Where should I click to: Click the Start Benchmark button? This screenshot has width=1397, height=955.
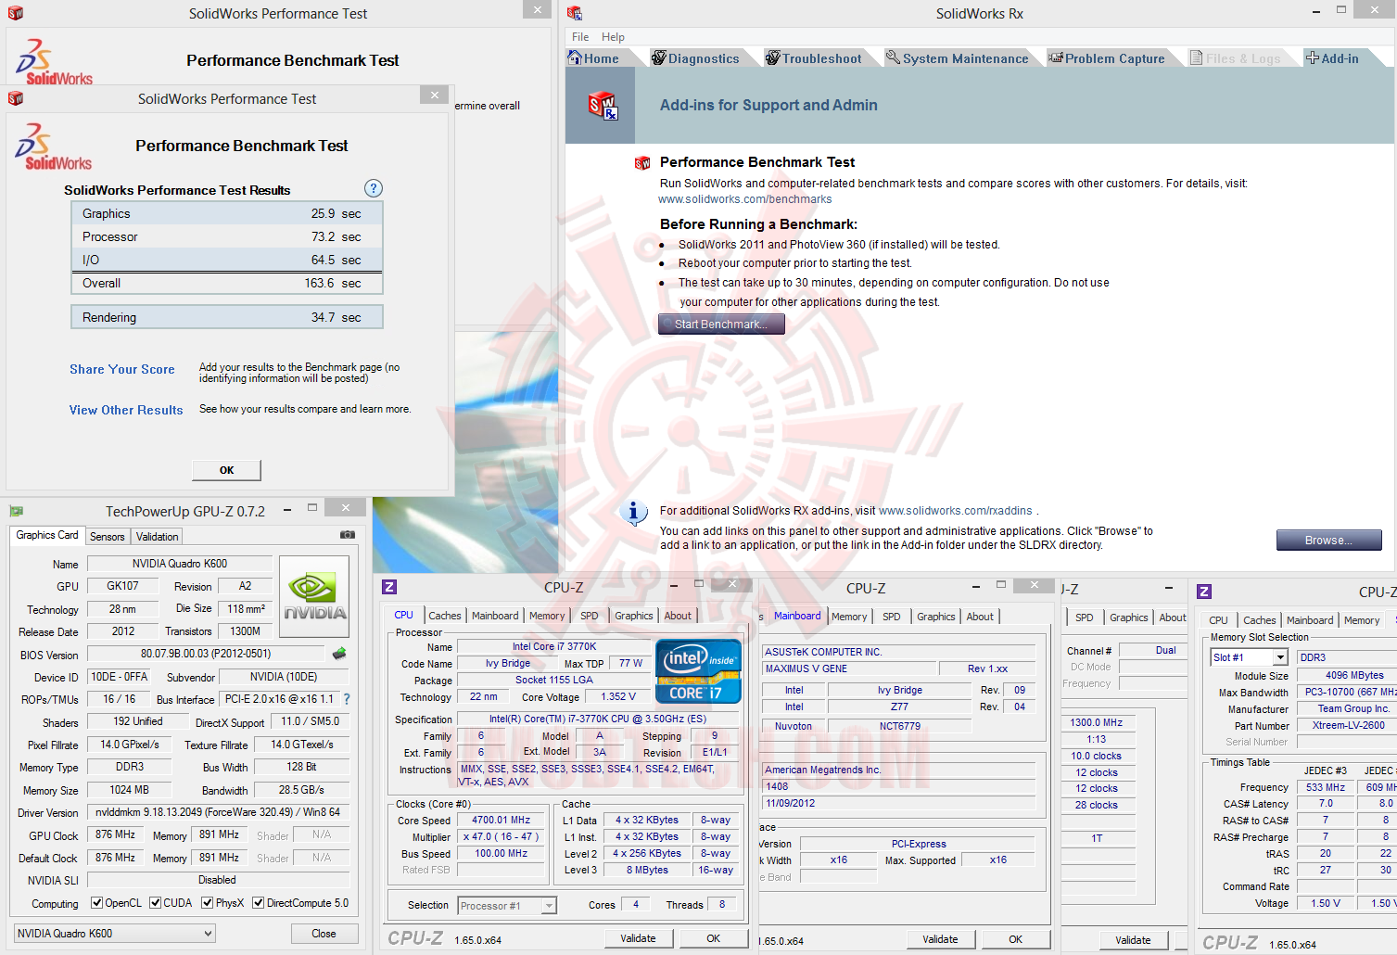pos(721,324)
